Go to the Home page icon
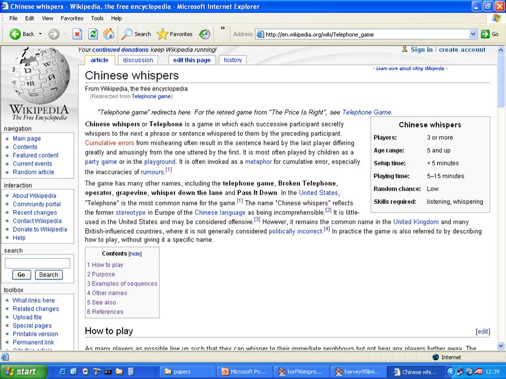The image size is (506, 379). coord(109,34)
